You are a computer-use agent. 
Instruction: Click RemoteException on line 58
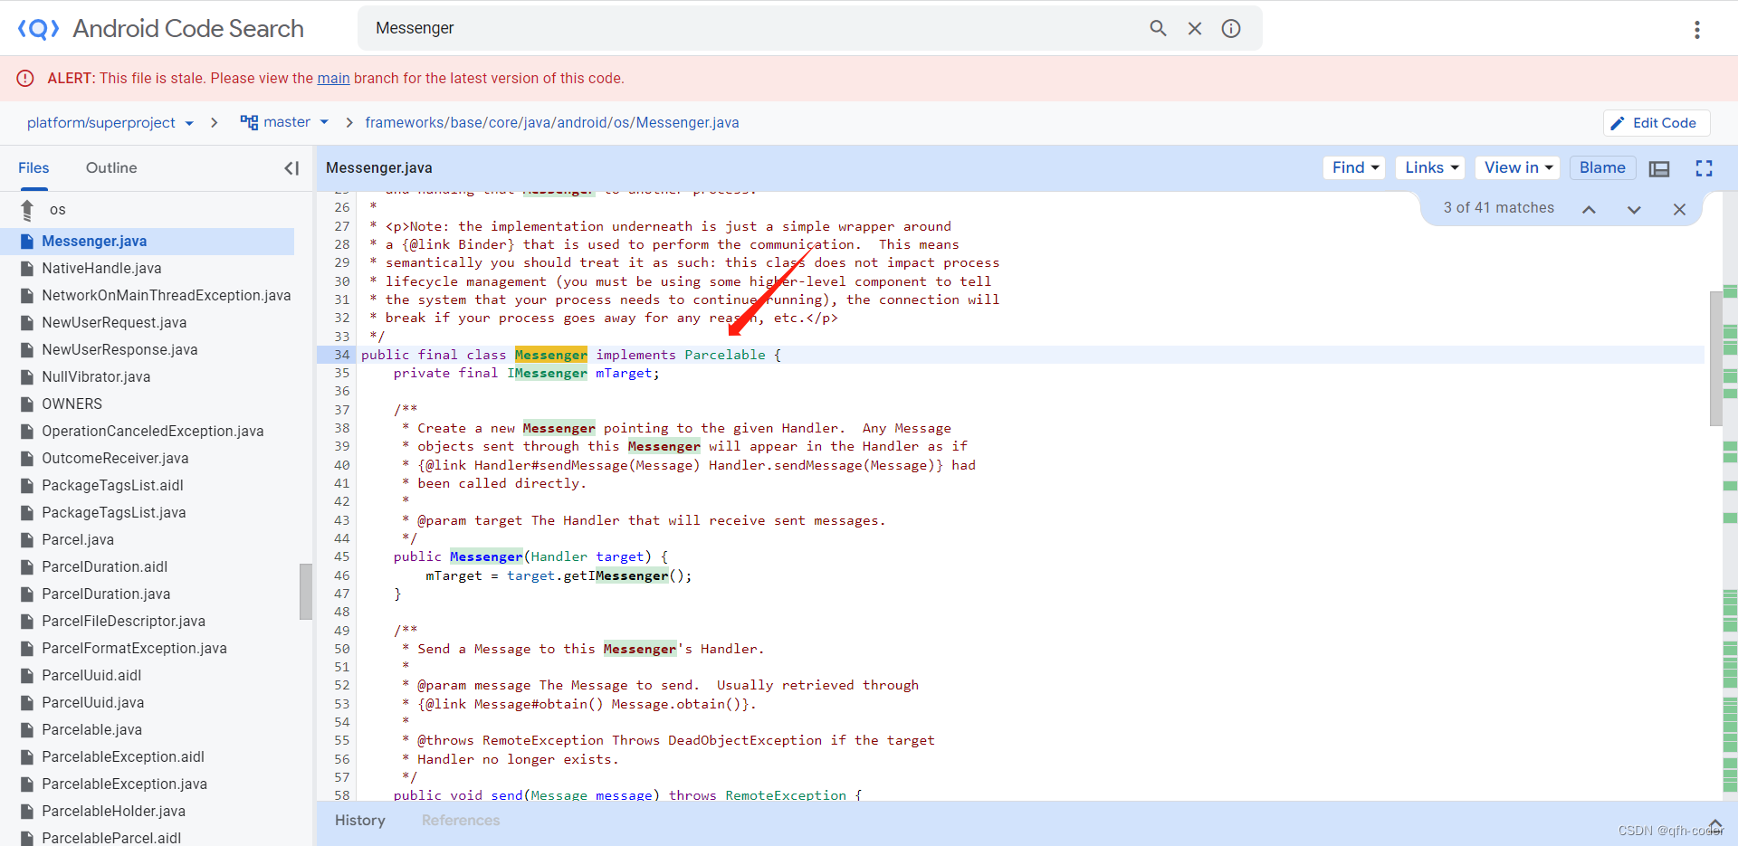pyautogui.click(x=786, y=795)
